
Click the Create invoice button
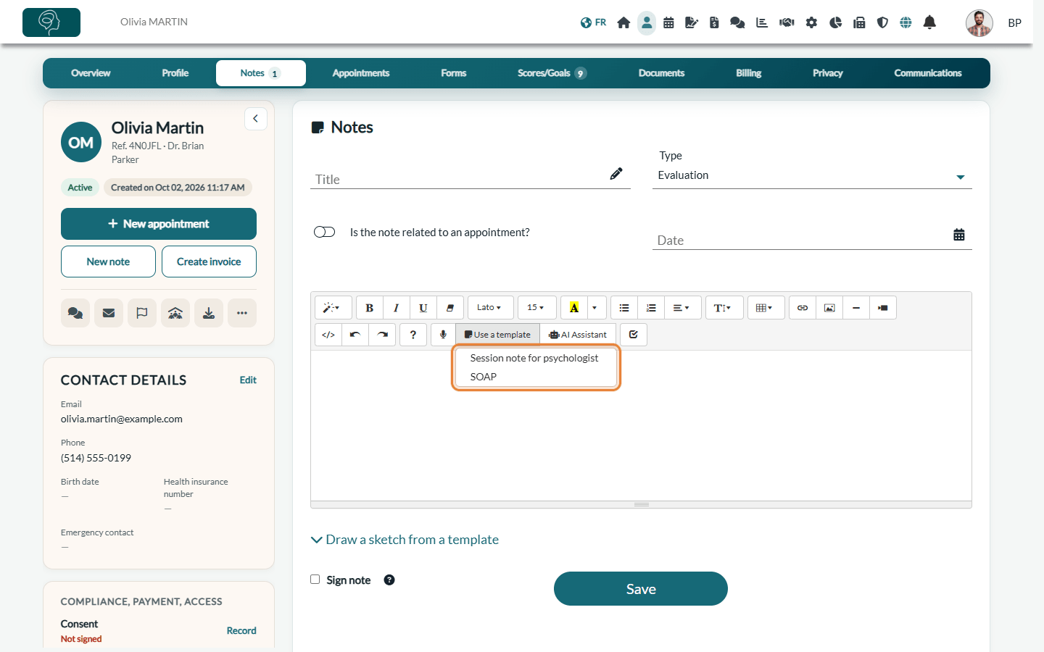coord(209,262)
